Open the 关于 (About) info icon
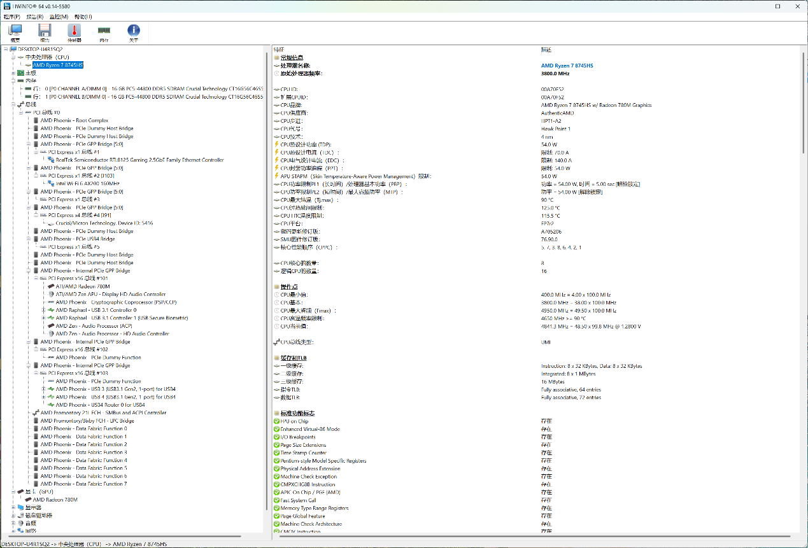This screenshot has height=548, width=808. (x=133, y=32)
